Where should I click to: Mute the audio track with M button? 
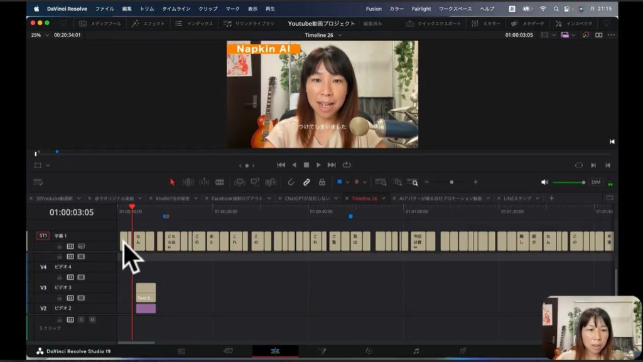coord(92,319)
